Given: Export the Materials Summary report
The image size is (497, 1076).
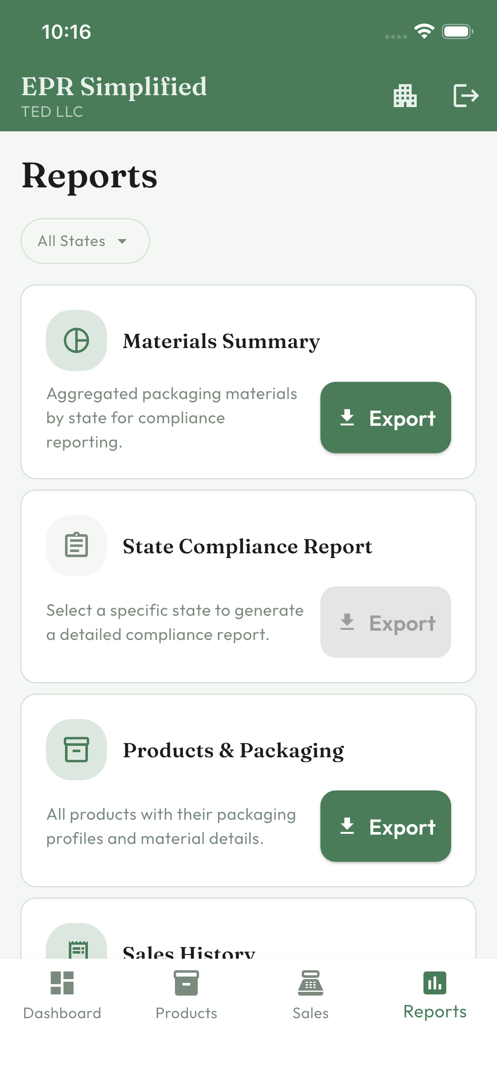Looking at the screenshot, I should click(x=385, y=418).
